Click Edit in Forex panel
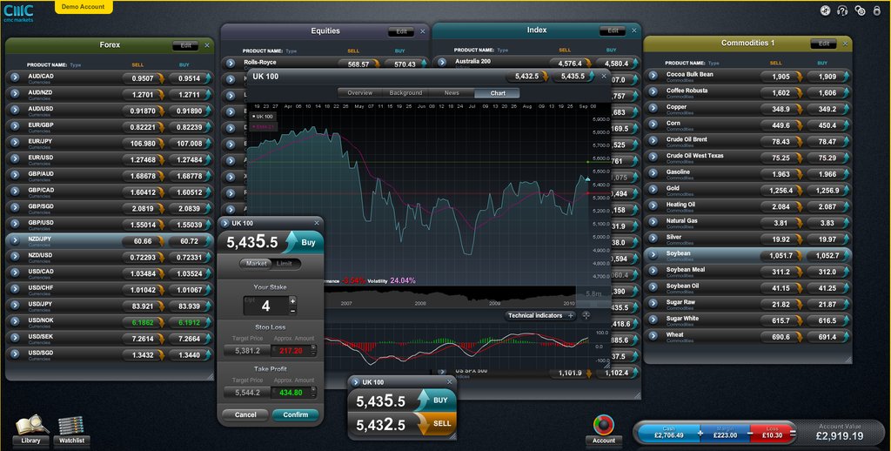The width and height of the screenshot is (891, 451). pos(186,45)
